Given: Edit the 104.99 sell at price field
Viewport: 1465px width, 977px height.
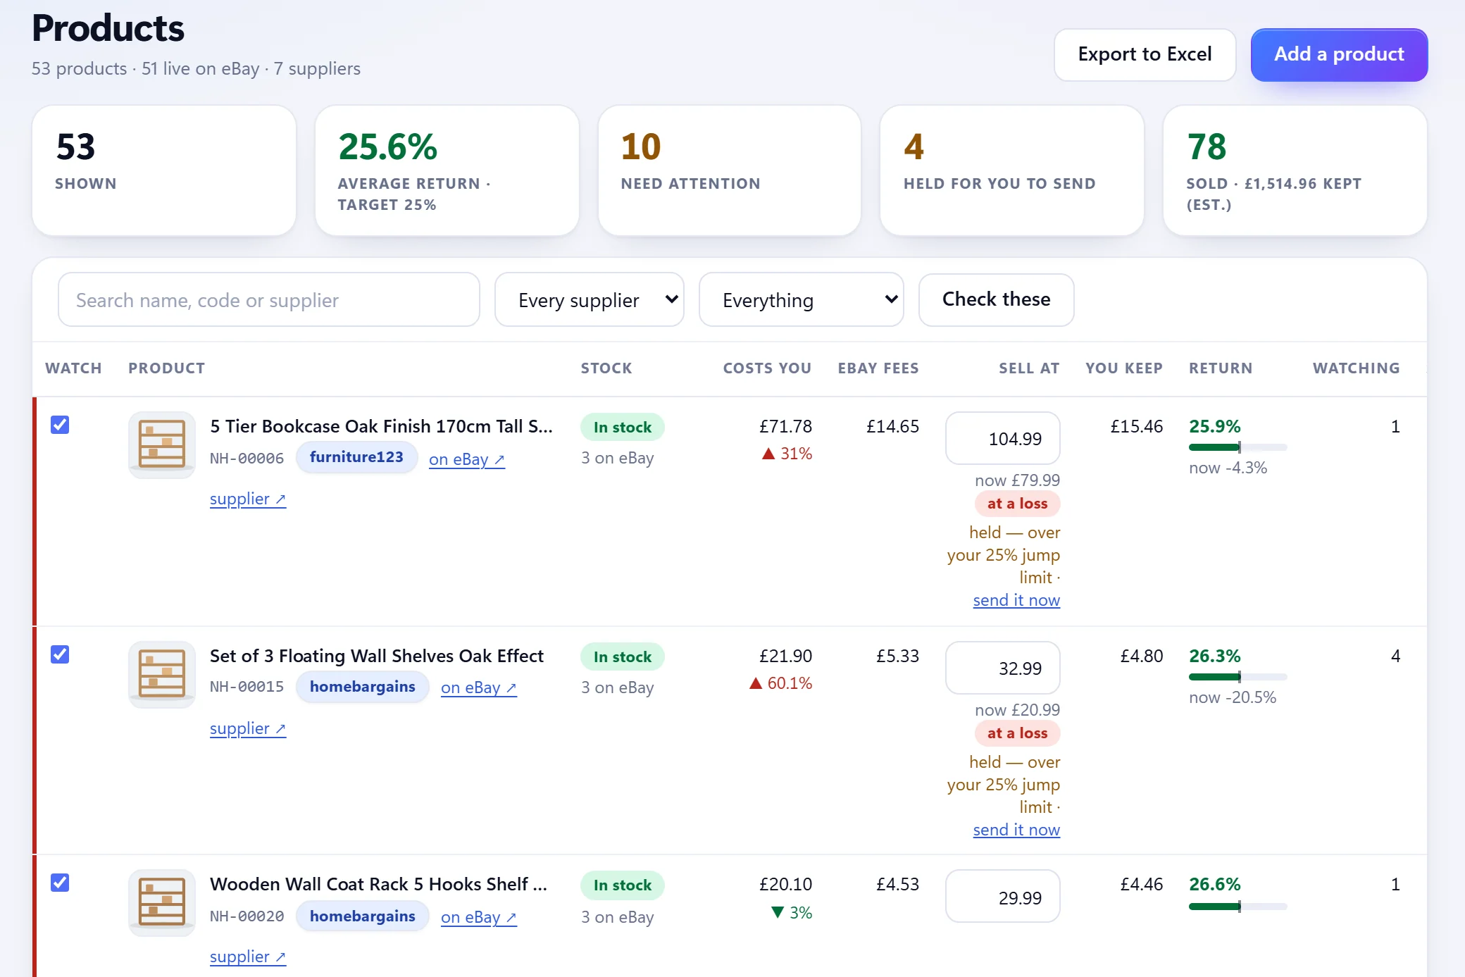Looking at the screenshot, I should pos(1003,439).
